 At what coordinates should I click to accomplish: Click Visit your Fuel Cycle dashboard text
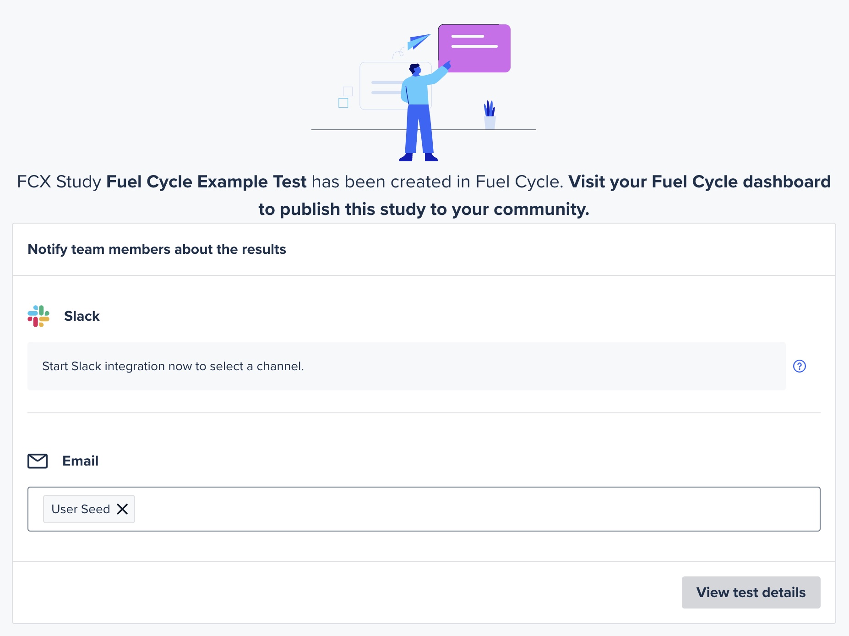(699, 182)
